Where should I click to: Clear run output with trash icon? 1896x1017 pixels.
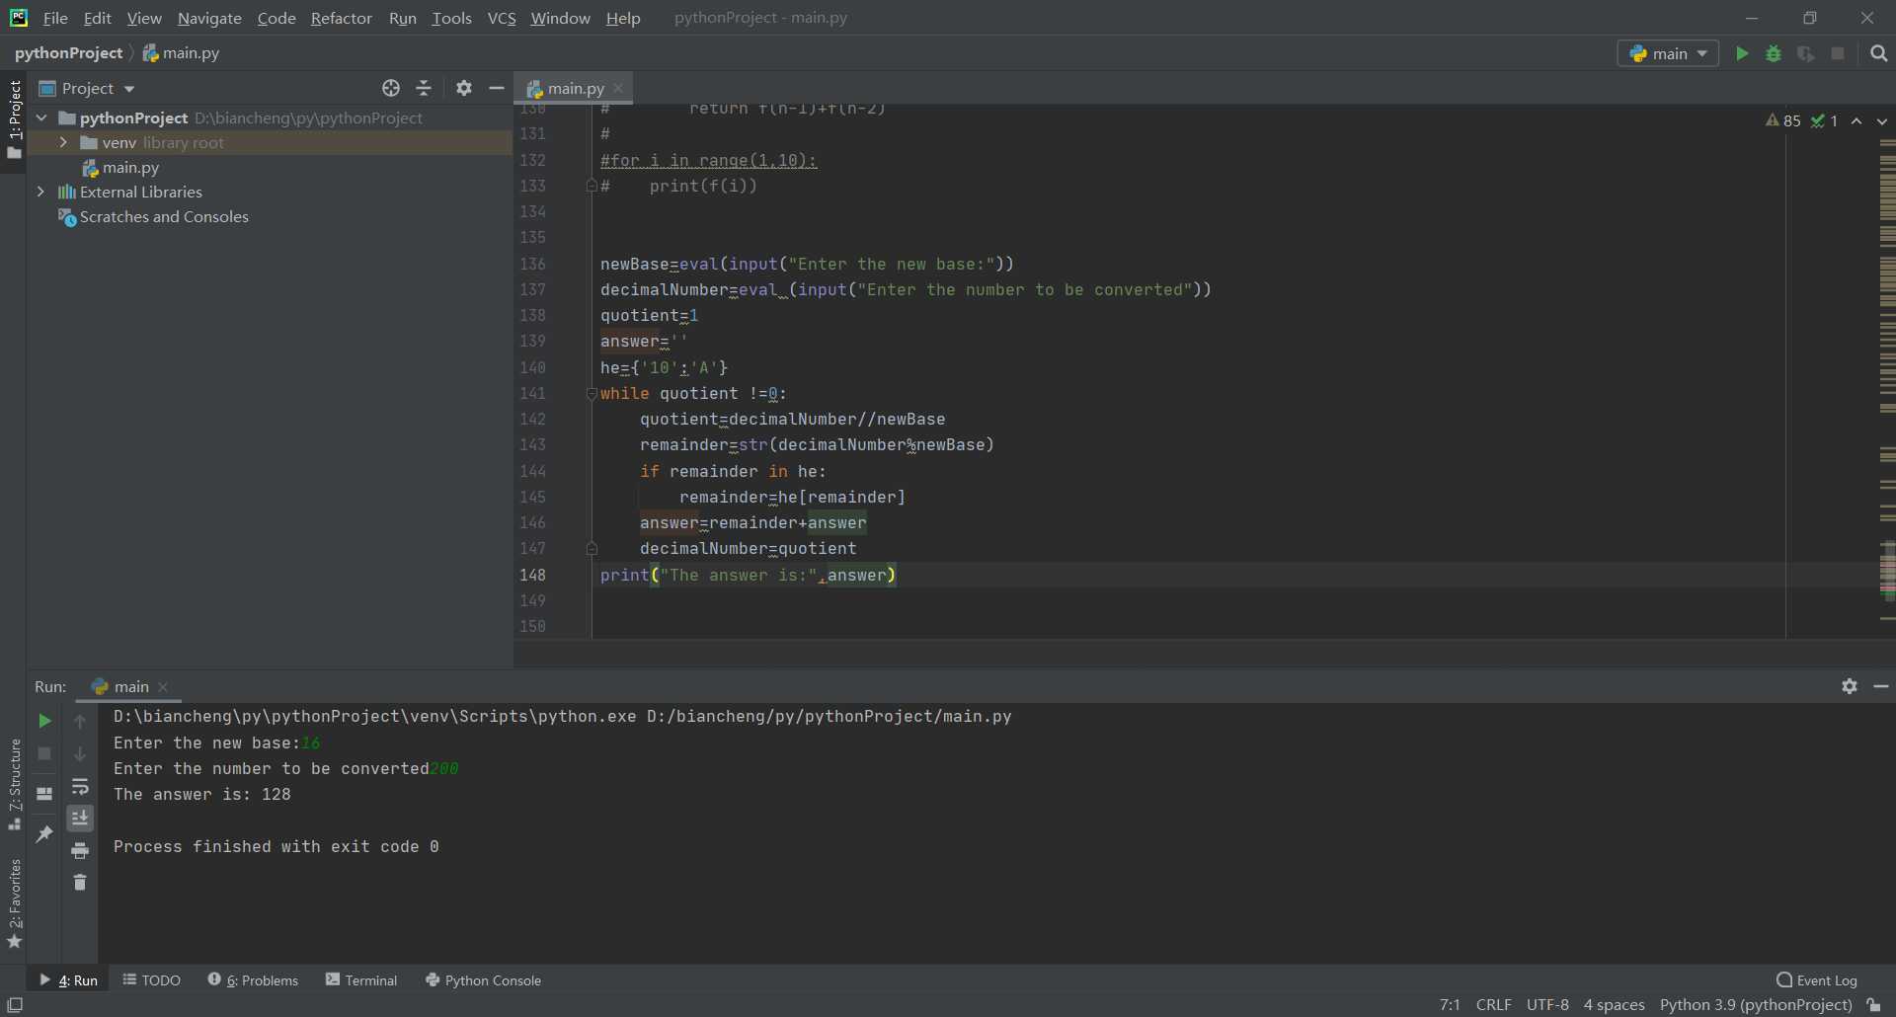80,882
